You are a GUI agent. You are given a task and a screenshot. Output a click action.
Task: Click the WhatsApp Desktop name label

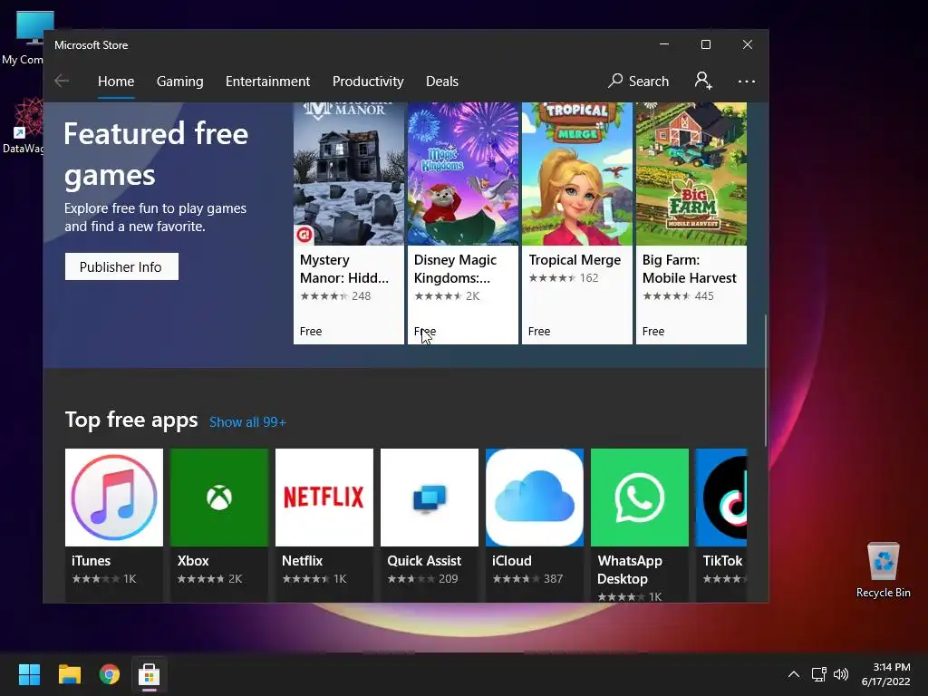[x=630, y=569]
